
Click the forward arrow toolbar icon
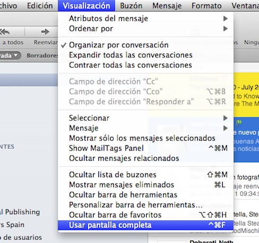(x=45, y=32)
